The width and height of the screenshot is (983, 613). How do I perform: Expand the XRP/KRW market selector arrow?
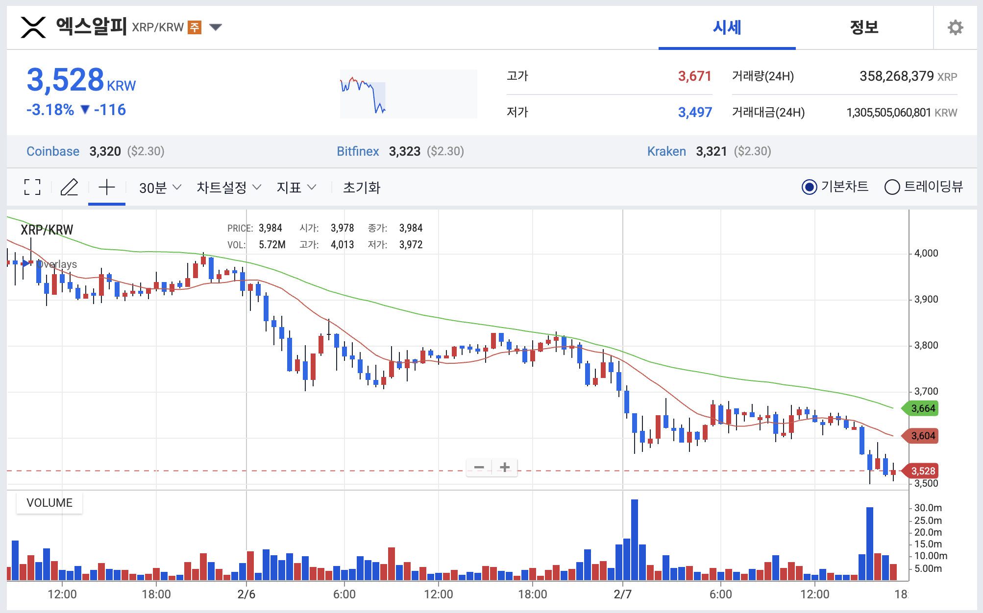pyautogui.click(x=216, y=27)
